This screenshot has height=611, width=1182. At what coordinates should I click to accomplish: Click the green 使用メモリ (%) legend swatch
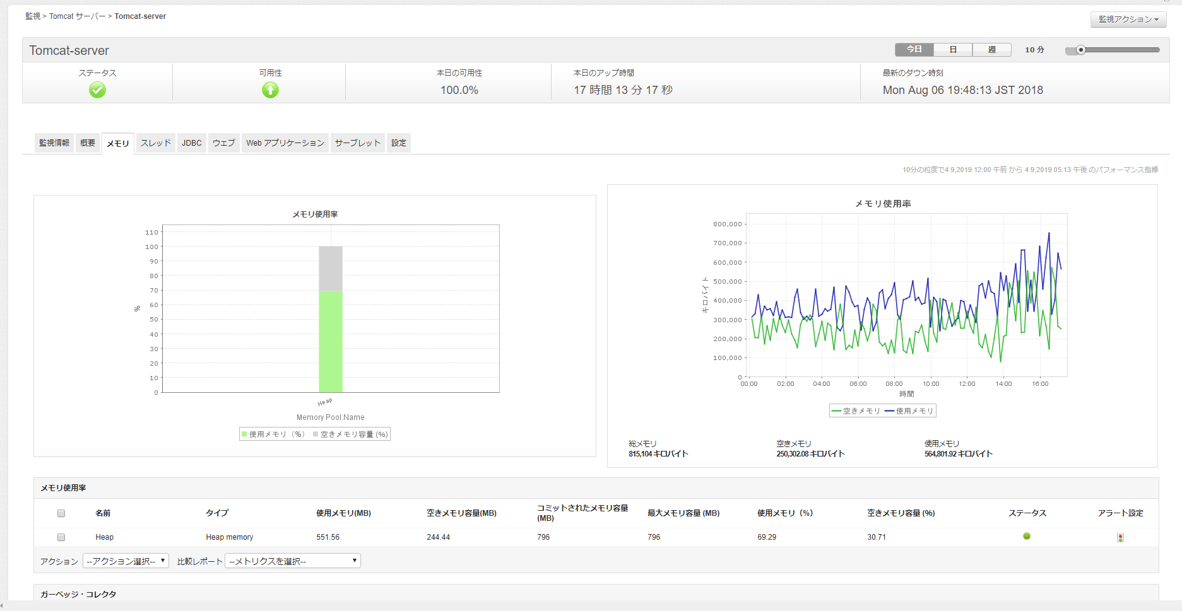point(245,434)
